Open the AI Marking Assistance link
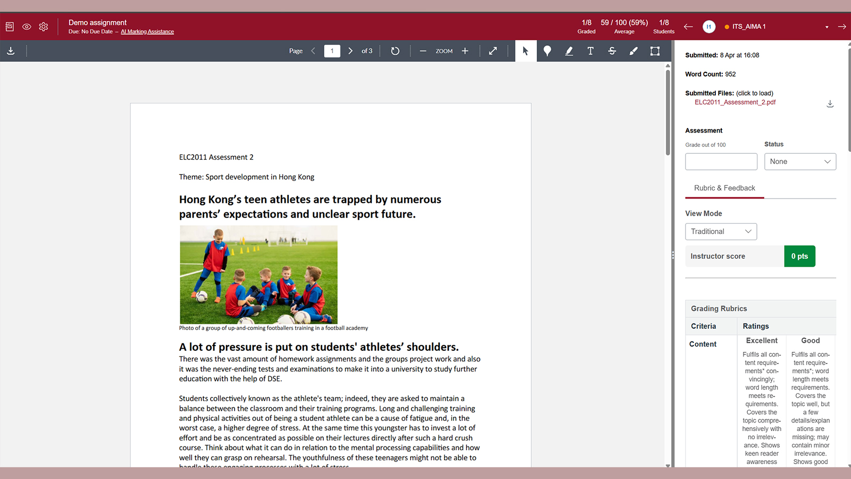 tap(147, 32)
